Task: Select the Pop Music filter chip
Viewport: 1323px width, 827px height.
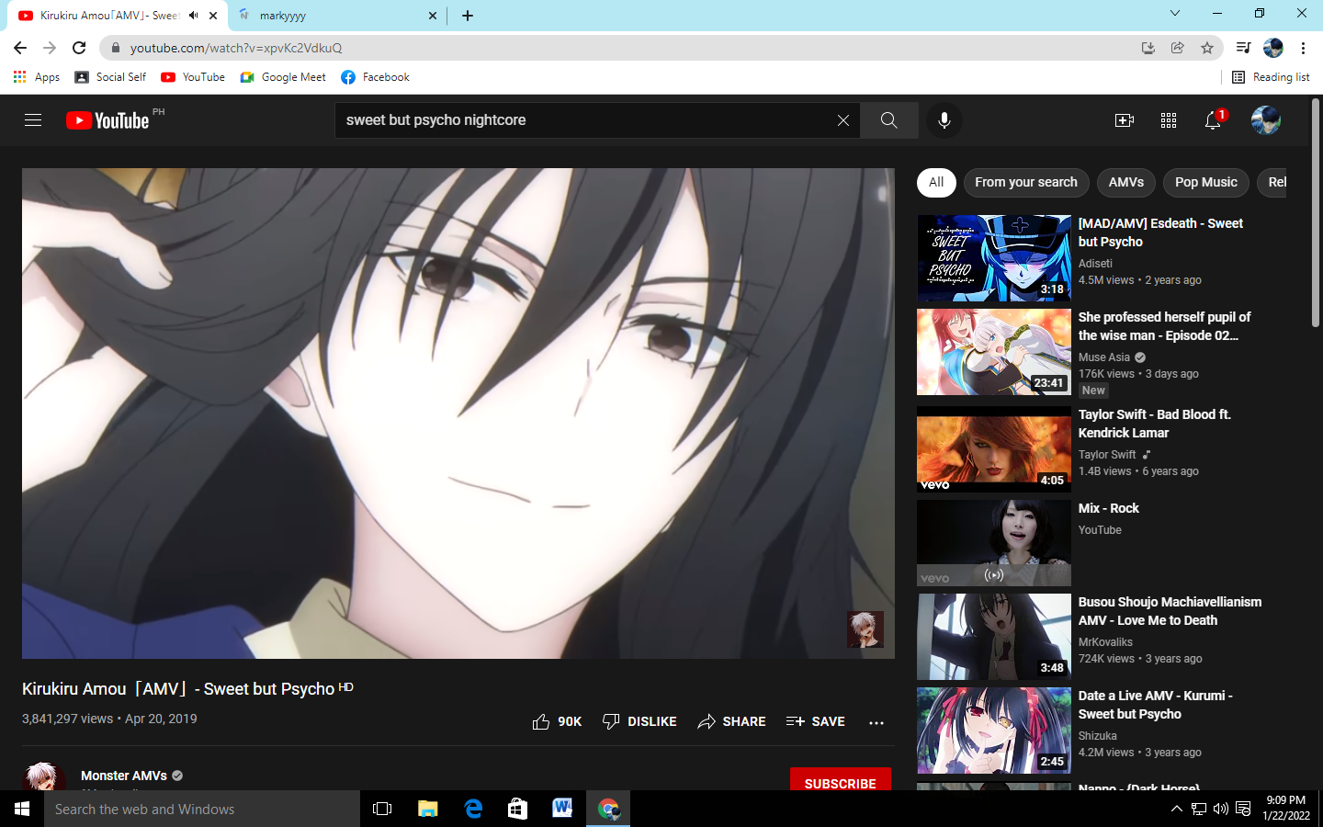Action: pyautogui.click(x=1206, y=183)
